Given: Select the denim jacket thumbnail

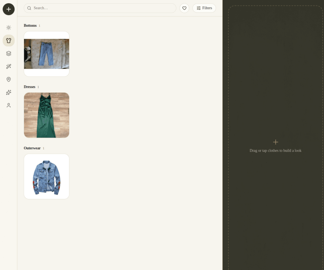Looking at the screenshot, I should [x=47, y=177].
